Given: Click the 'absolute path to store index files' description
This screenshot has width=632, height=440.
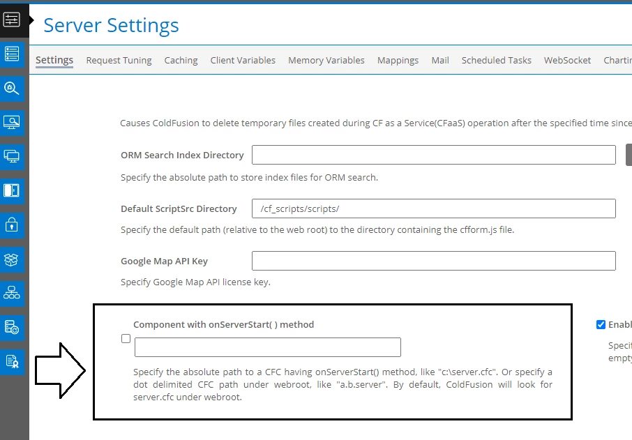Looking at the screenshot, I should click(249, 177).
